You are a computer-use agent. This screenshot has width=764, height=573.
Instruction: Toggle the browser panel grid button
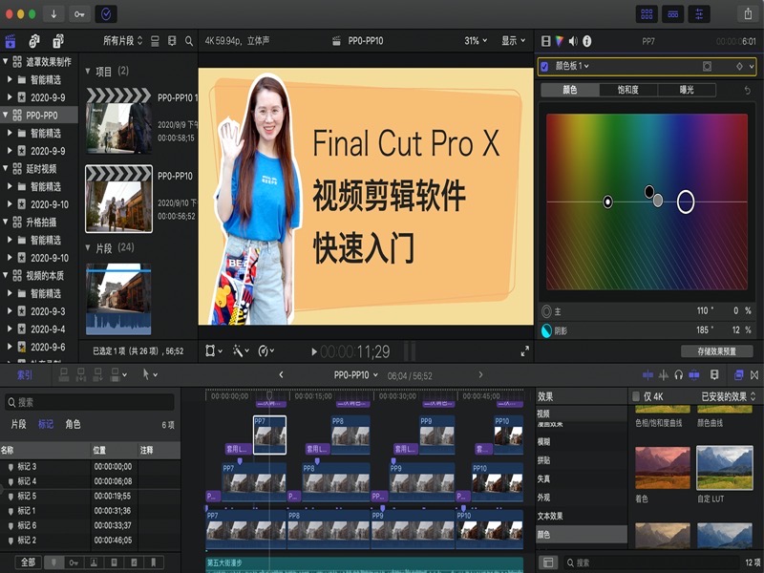[x=647, y=14]
